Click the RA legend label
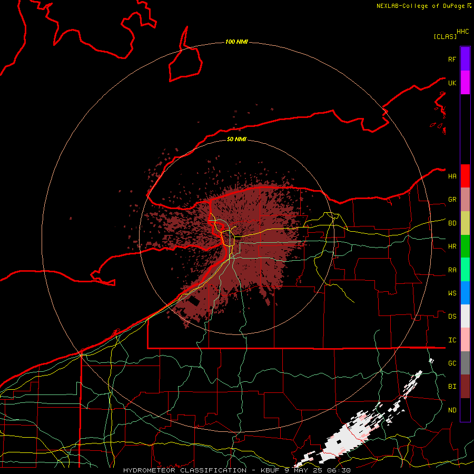Image resolution: width=474 pixels, height=474 pixels. [452, 270]
